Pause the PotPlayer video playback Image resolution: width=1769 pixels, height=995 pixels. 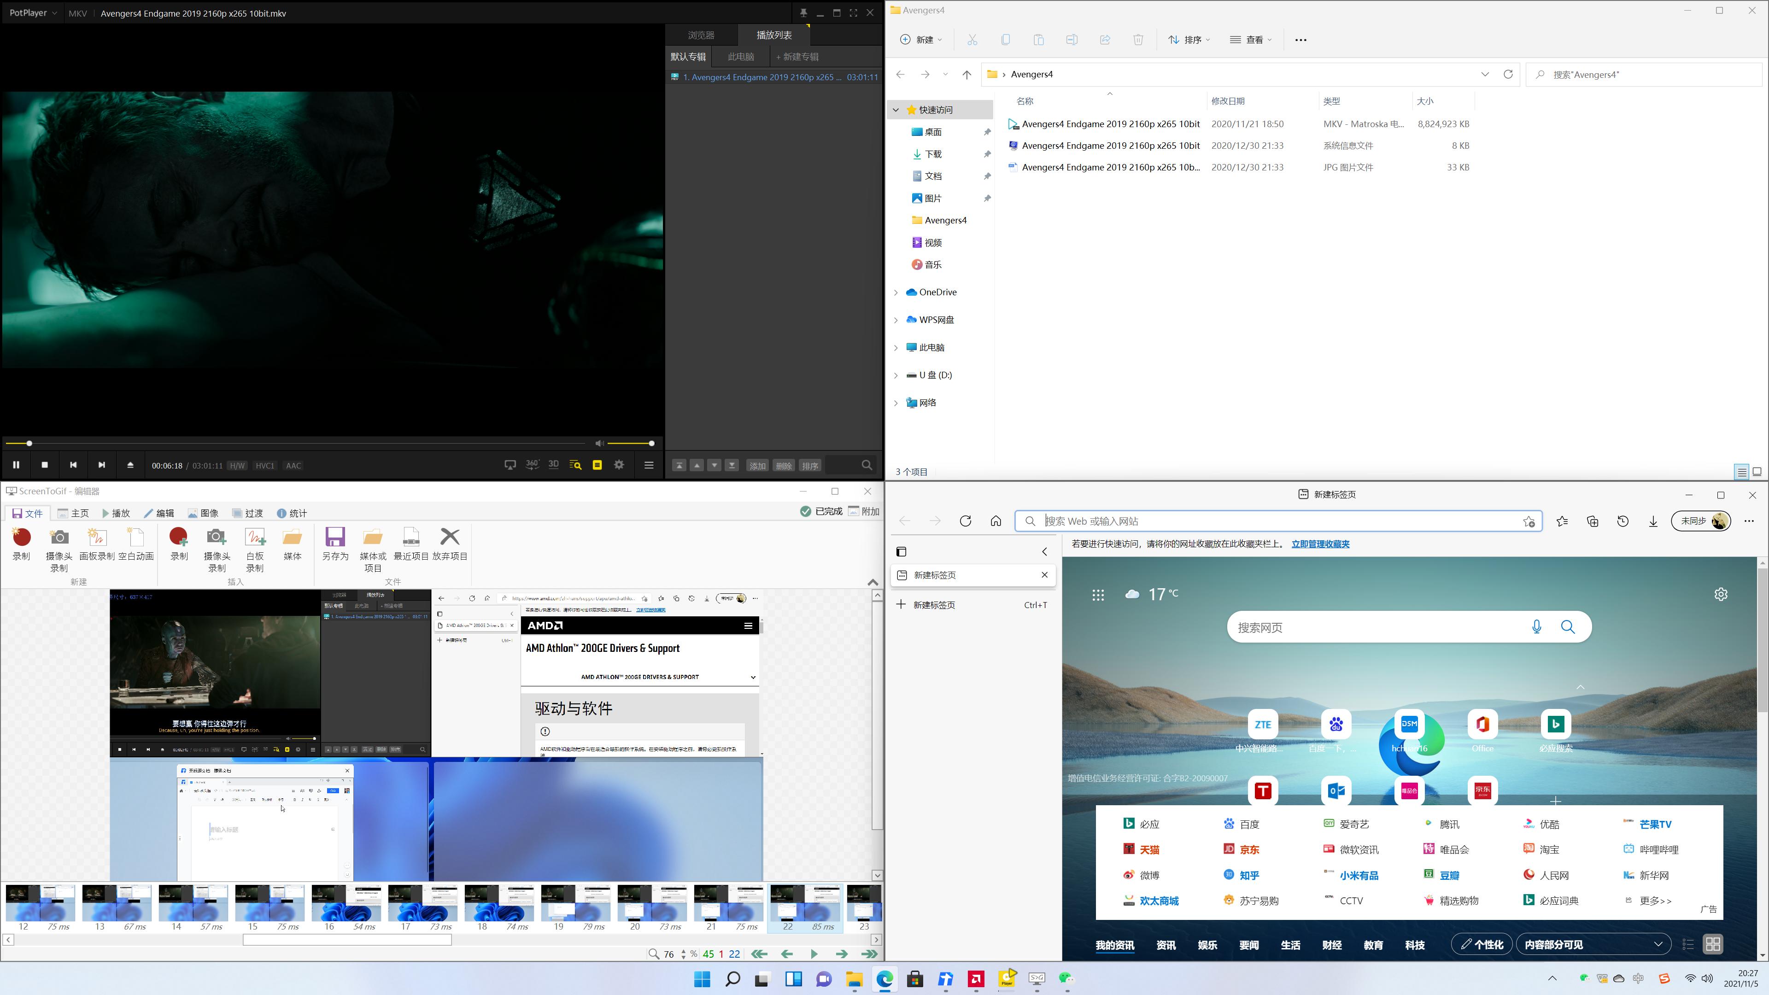(x=16, y=465)
